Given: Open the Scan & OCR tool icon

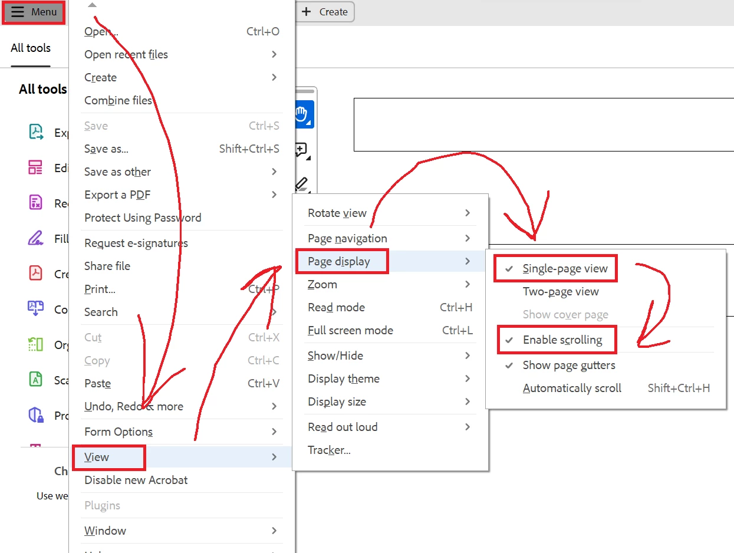Looking at the screenshot, I should click(x=36, y=380).
